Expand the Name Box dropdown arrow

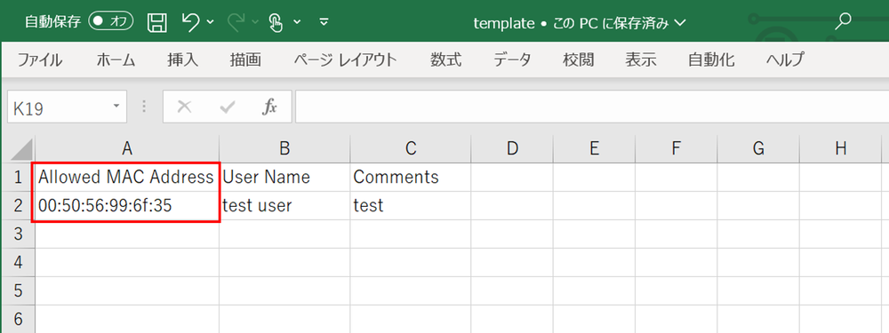point(116,106)
